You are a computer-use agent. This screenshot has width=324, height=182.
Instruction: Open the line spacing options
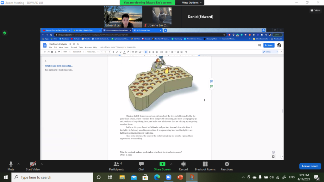(162, 52)
